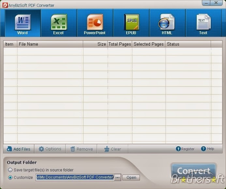
Task: Pick the PowerPoint output format icon
Action: 95,23
